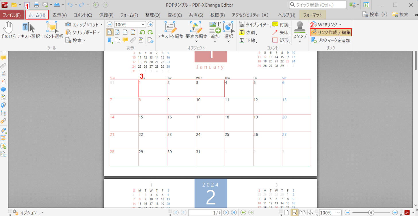Undo the last action

(70, 5)
